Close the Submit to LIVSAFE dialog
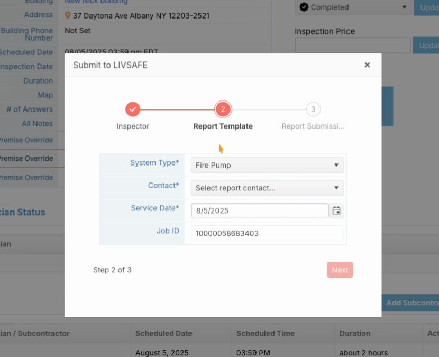This screenshot has width=439, height=357. [x=367, y=65]
